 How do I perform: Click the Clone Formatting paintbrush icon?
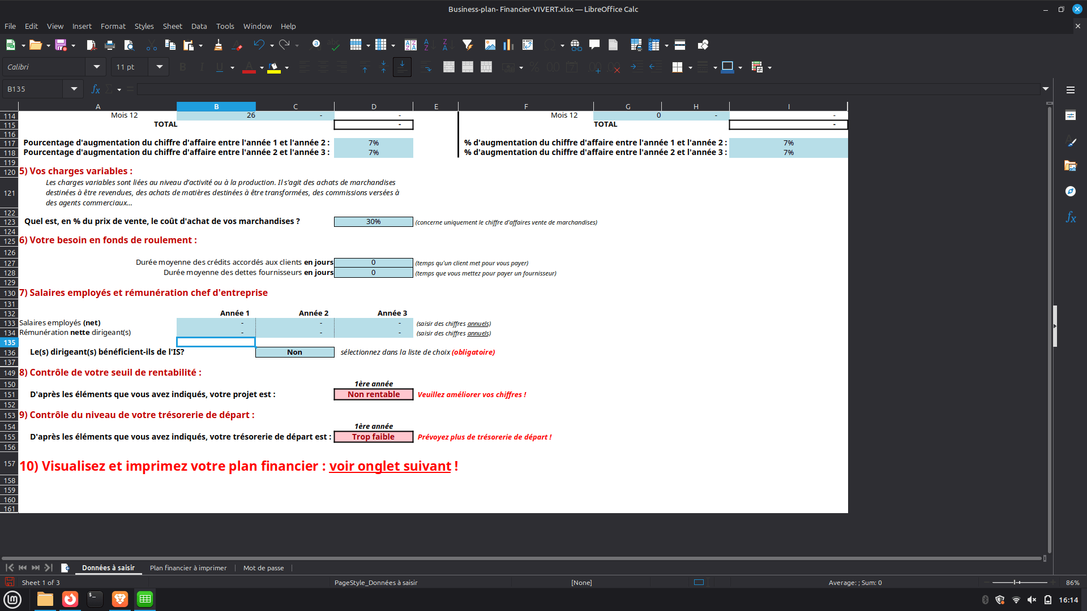pos(218,45)
